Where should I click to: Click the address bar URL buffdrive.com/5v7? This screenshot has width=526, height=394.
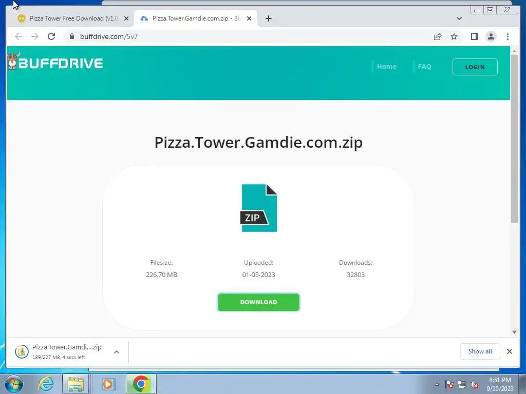click(x=109, y=36)
